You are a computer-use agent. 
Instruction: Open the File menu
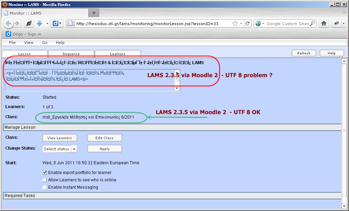tap(12, 43)
